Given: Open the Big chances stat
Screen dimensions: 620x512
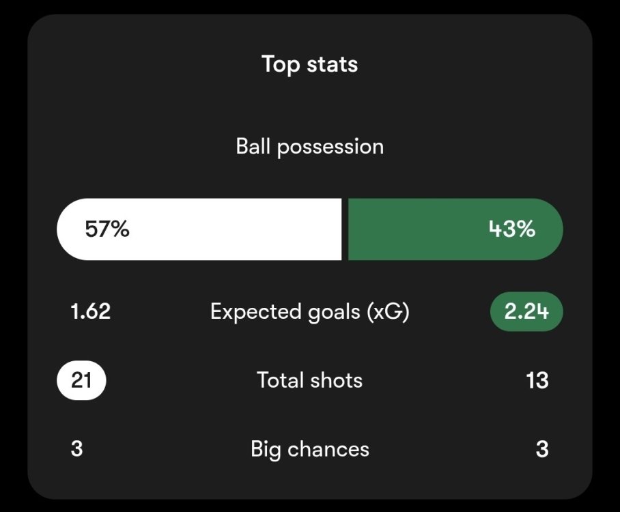Looking at the screenshot, I should click(x=309, y=449).
